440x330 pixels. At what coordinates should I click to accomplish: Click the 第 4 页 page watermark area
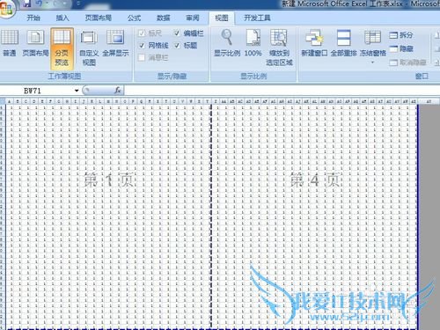point(315,180)
